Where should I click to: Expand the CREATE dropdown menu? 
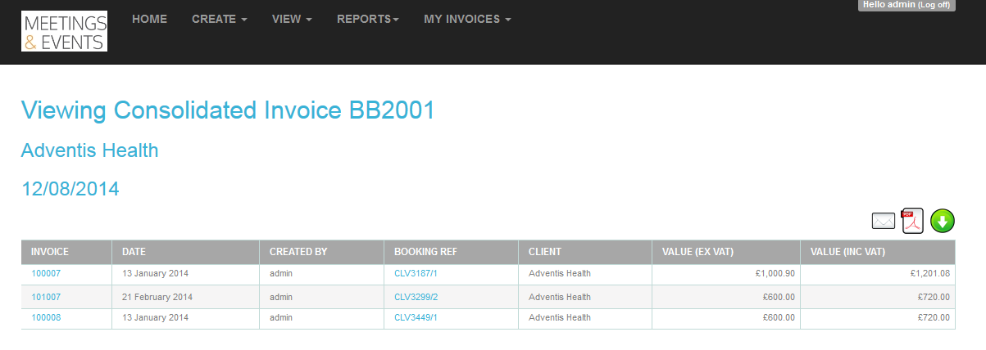(x=220, y=19)
